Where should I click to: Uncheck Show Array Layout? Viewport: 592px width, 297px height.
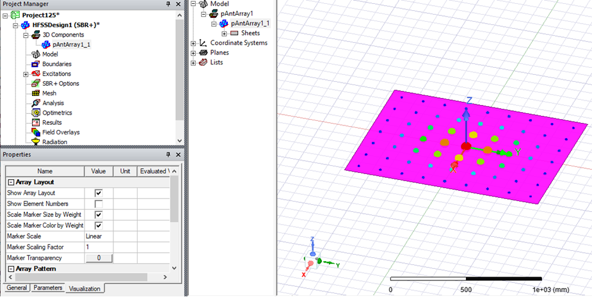99,193
